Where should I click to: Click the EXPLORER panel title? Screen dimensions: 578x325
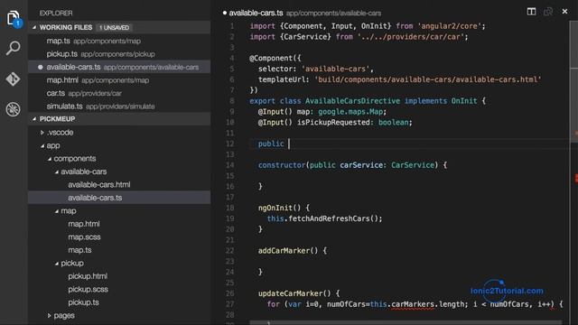pos(56,13)
